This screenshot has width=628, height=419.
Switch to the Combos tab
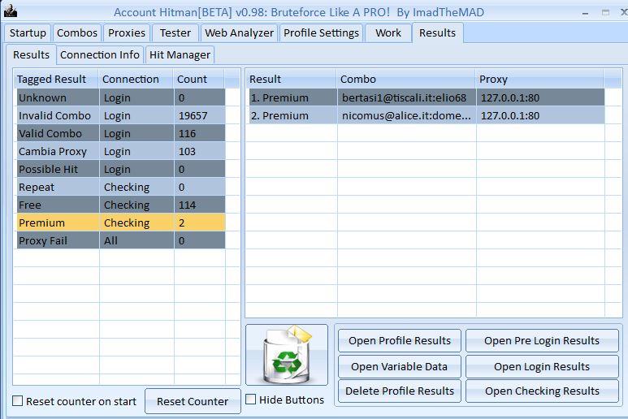coord(77,33)
